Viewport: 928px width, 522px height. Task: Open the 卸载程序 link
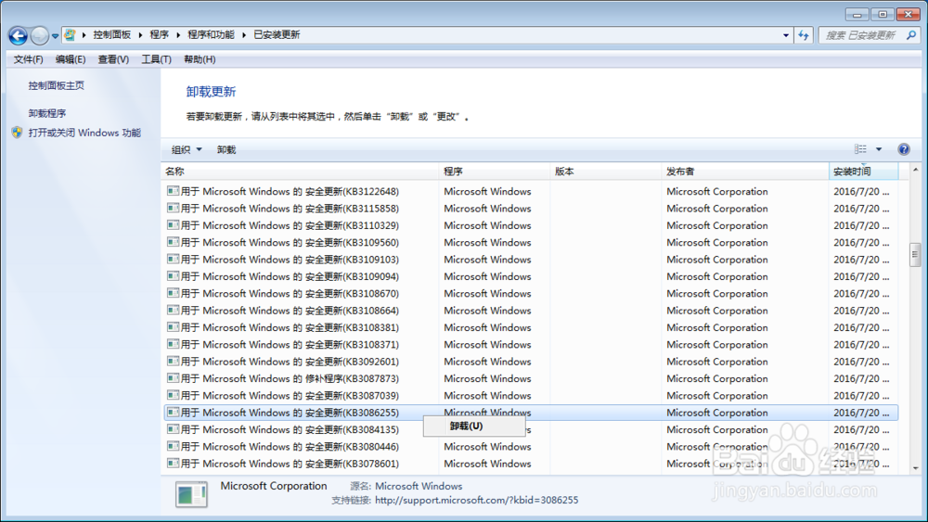[46, 113]
